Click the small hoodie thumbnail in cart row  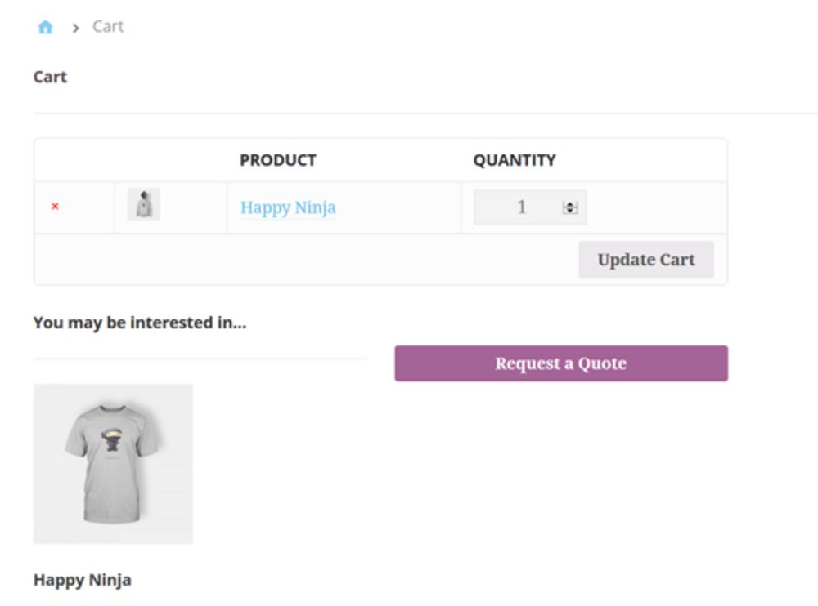[x=144, y=204]
